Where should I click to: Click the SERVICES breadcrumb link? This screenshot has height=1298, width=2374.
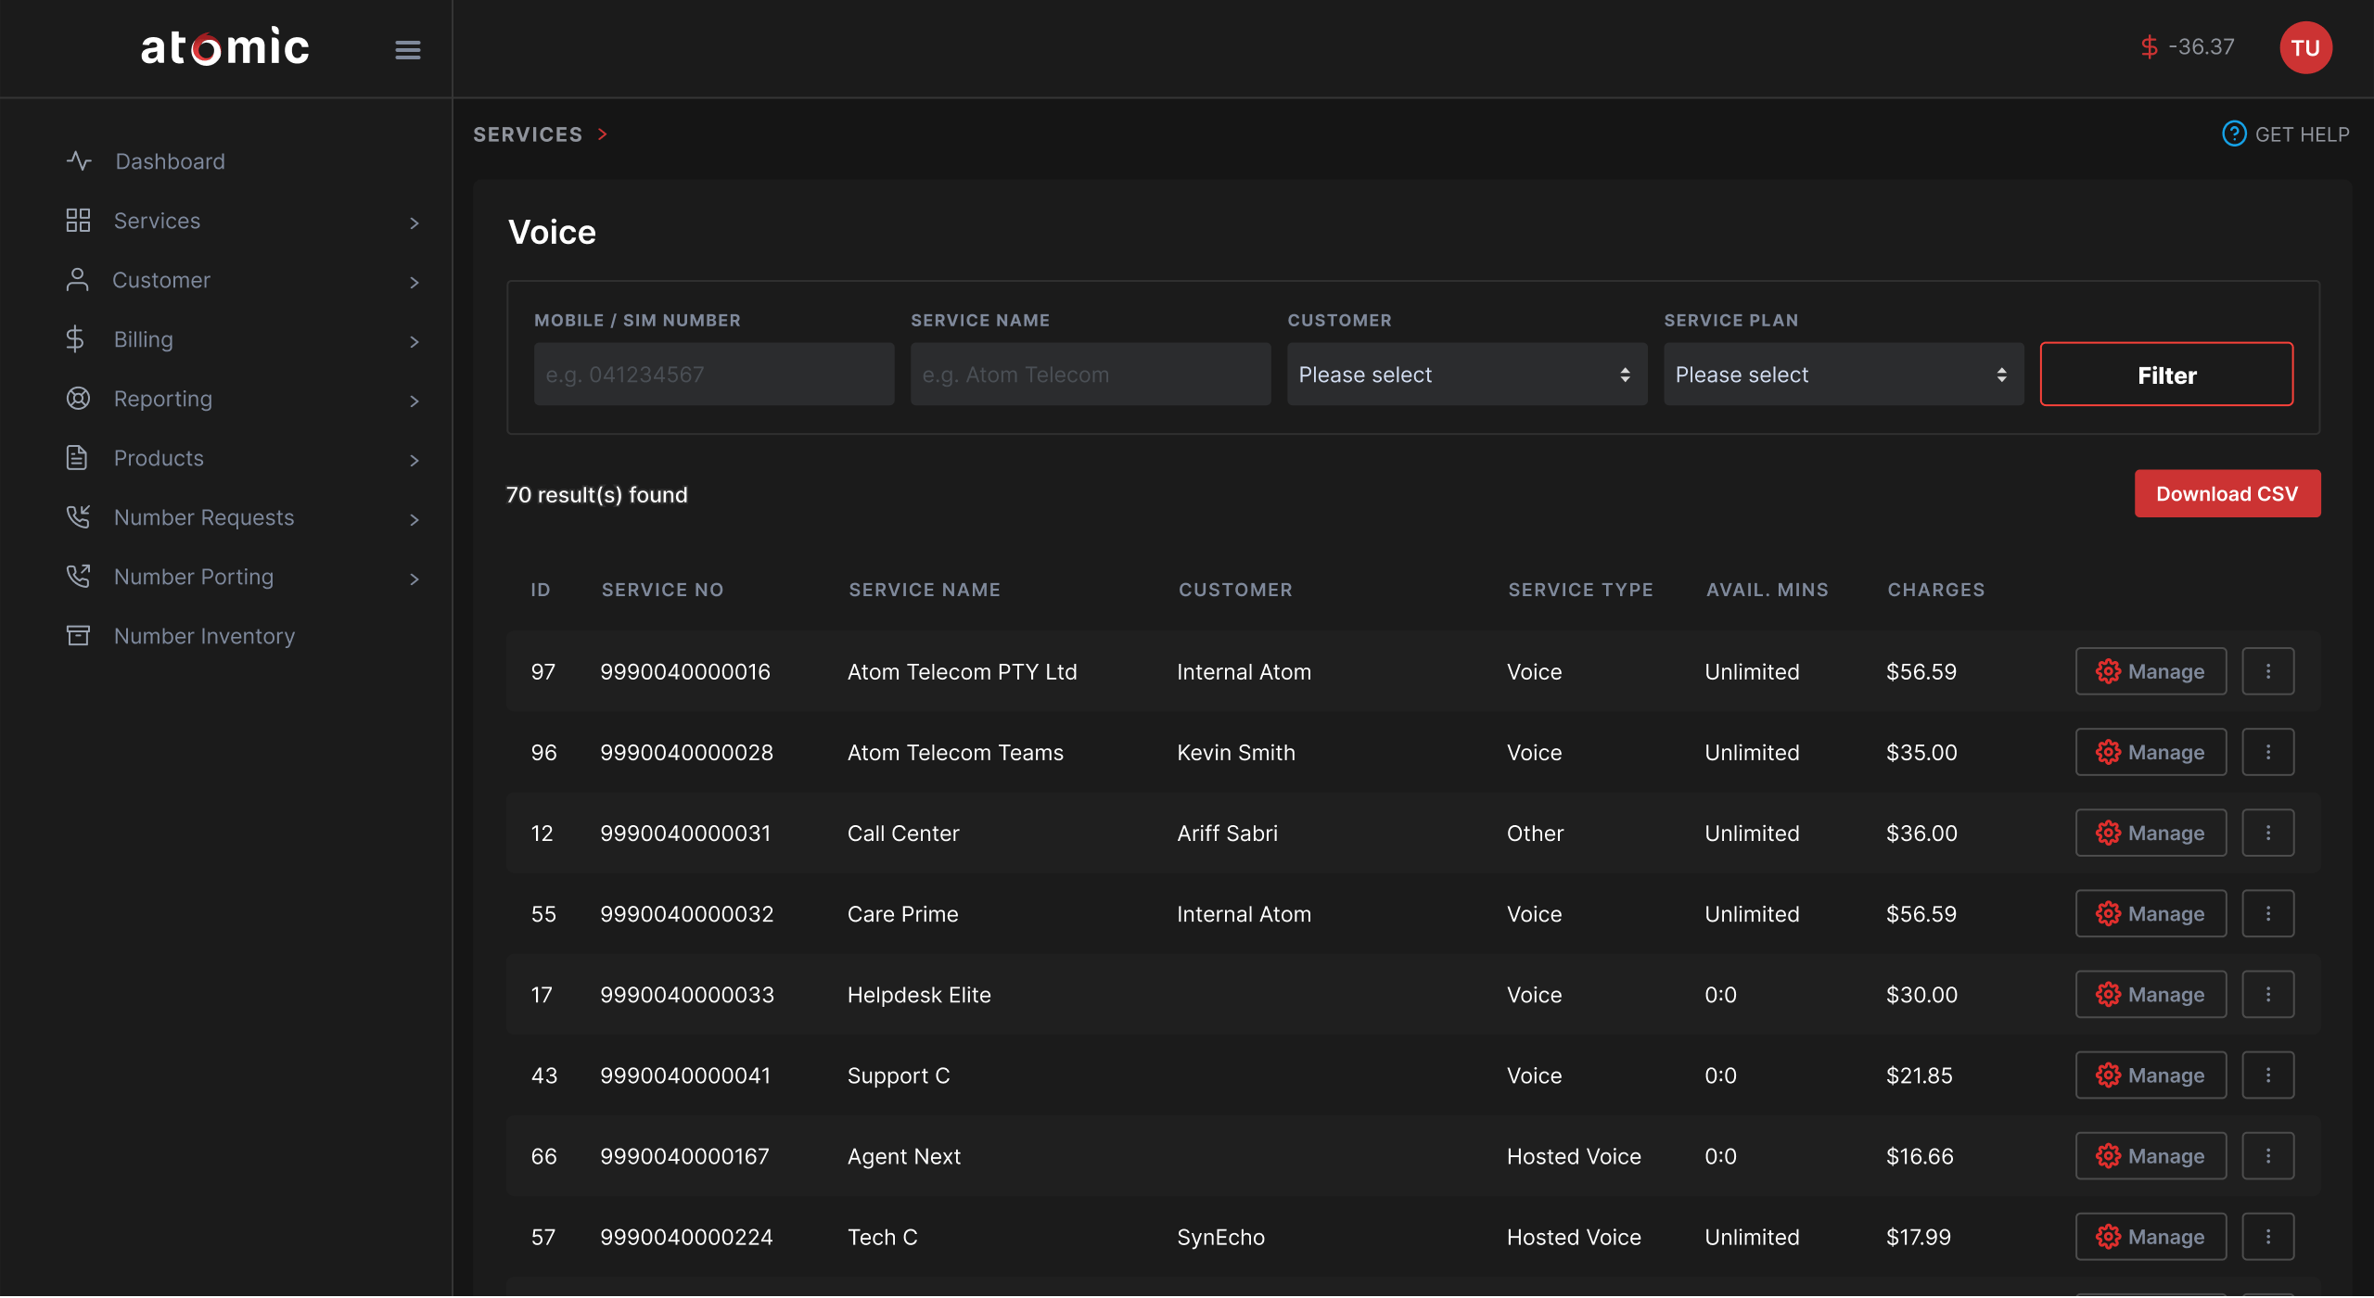click(528, 134)
